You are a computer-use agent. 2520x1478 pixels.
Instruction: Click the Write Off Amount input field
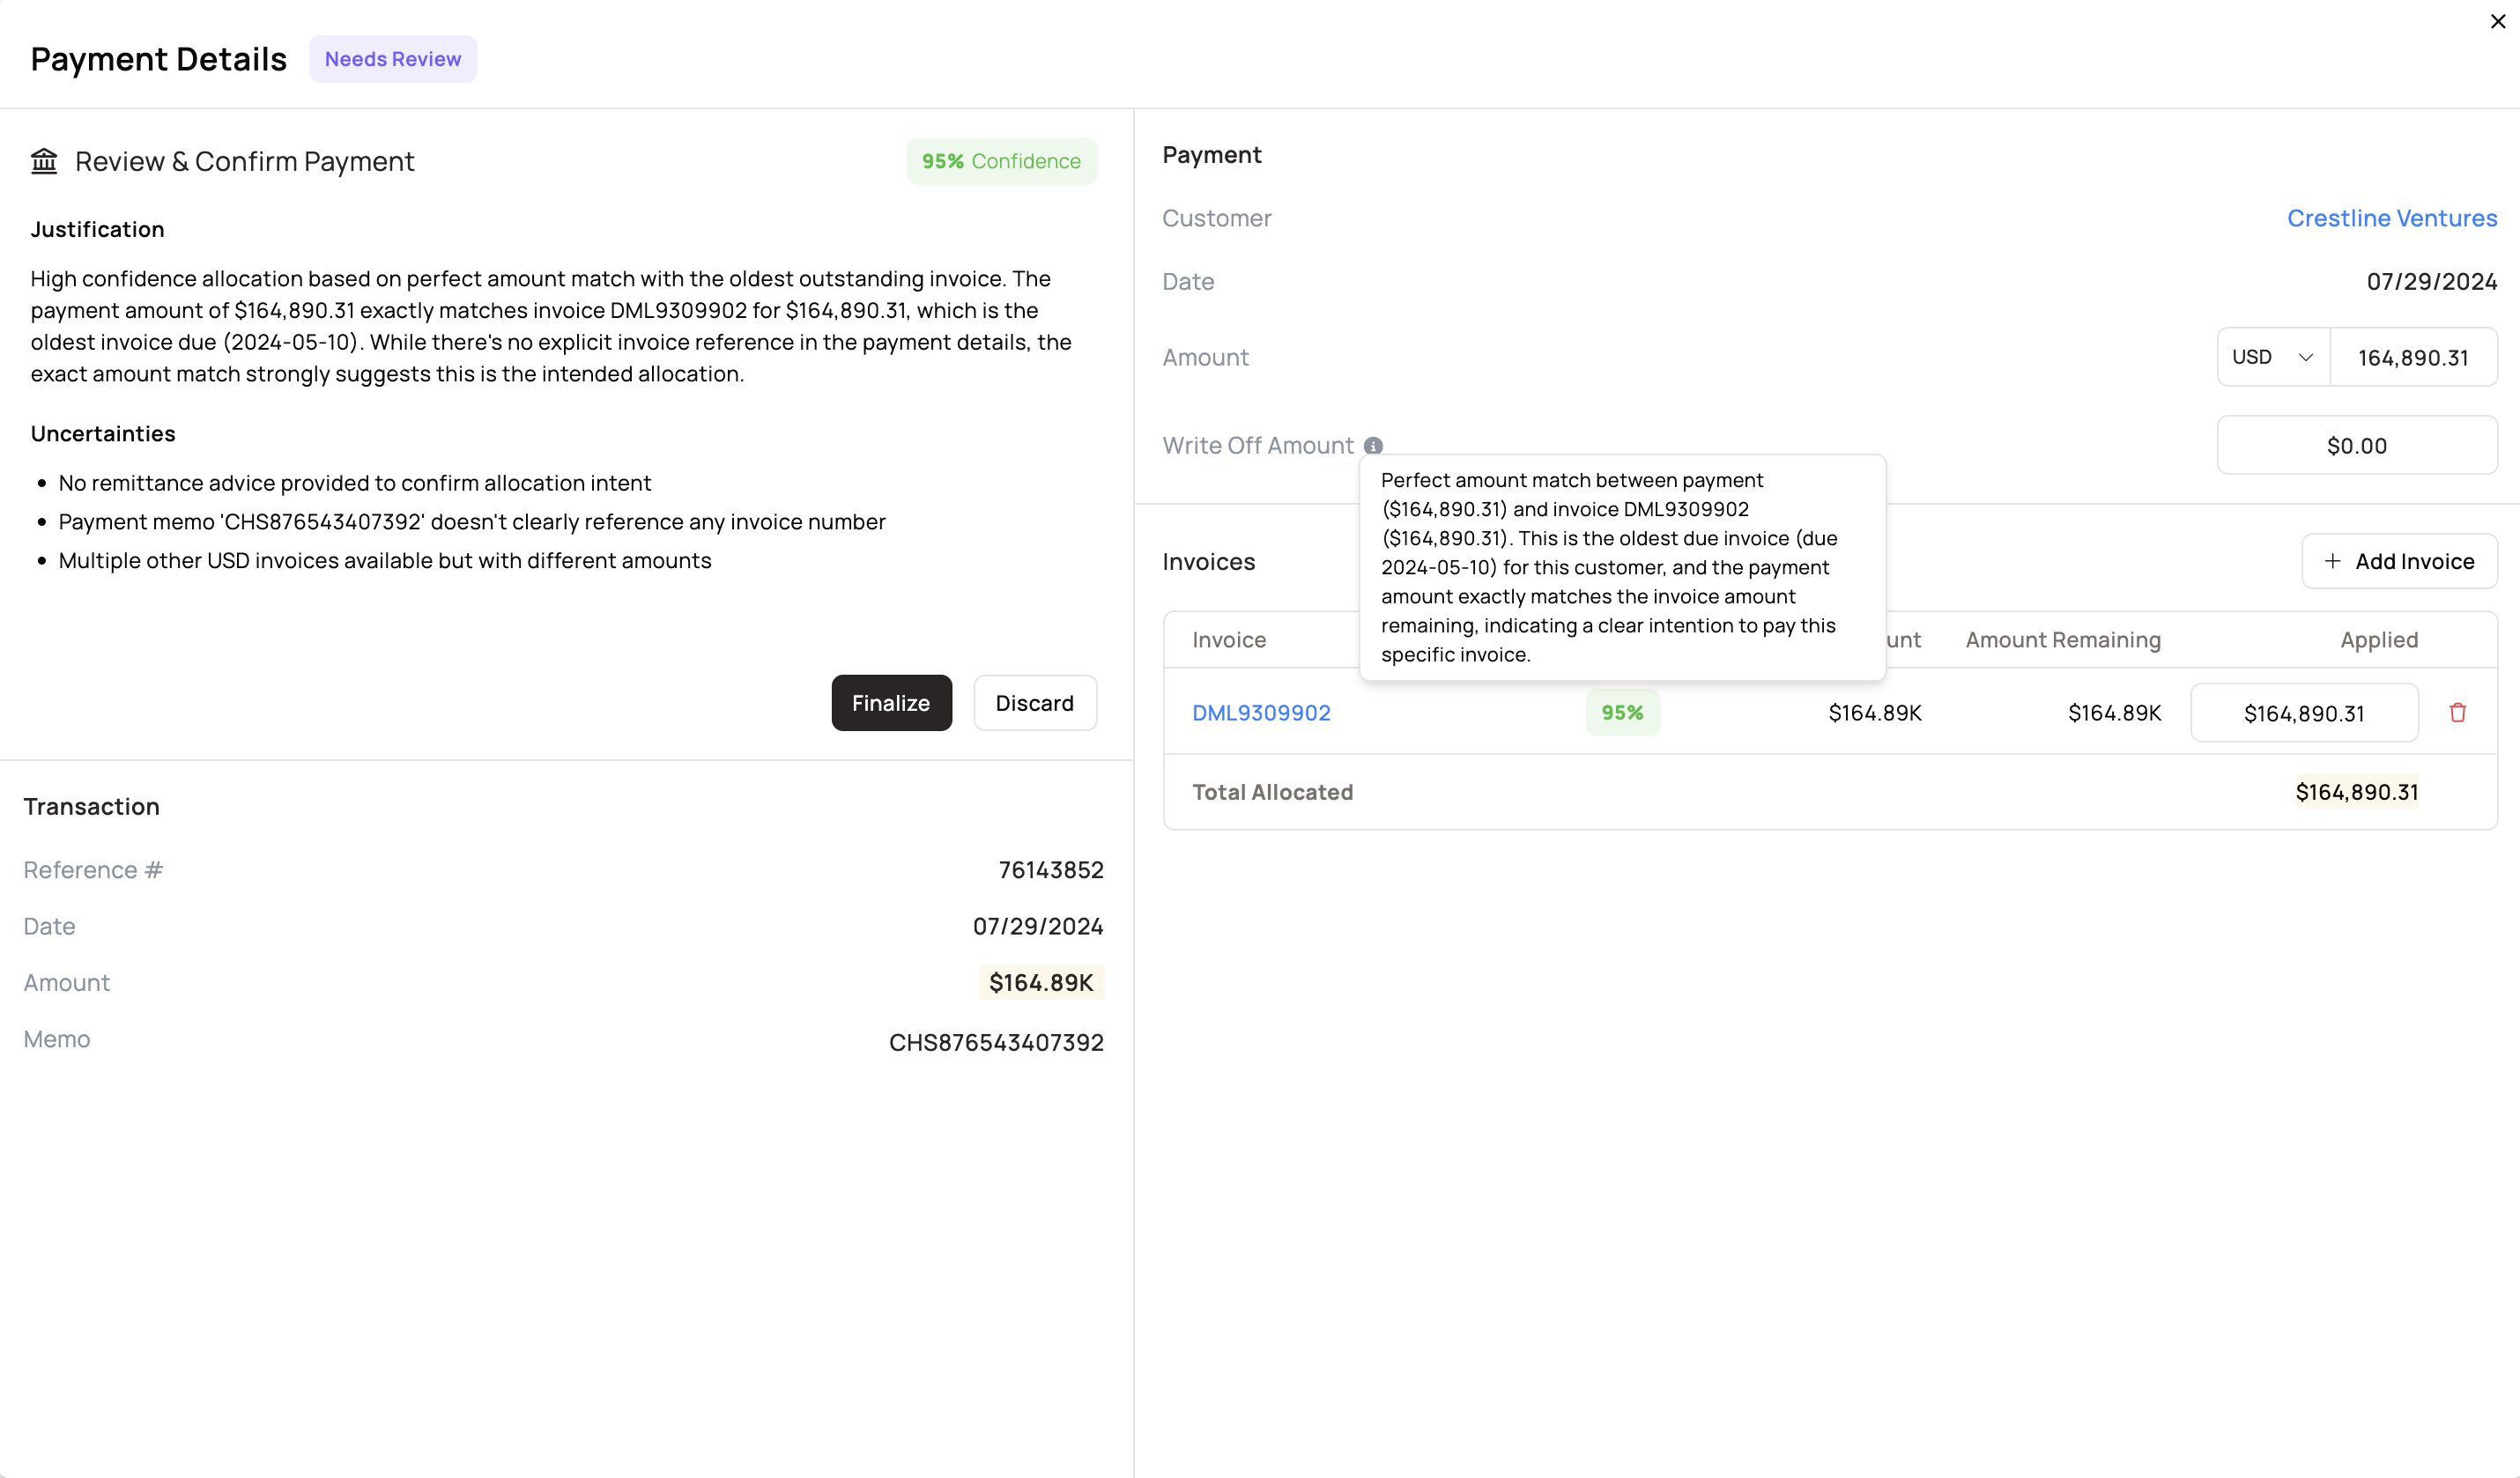click(2356, 446)
